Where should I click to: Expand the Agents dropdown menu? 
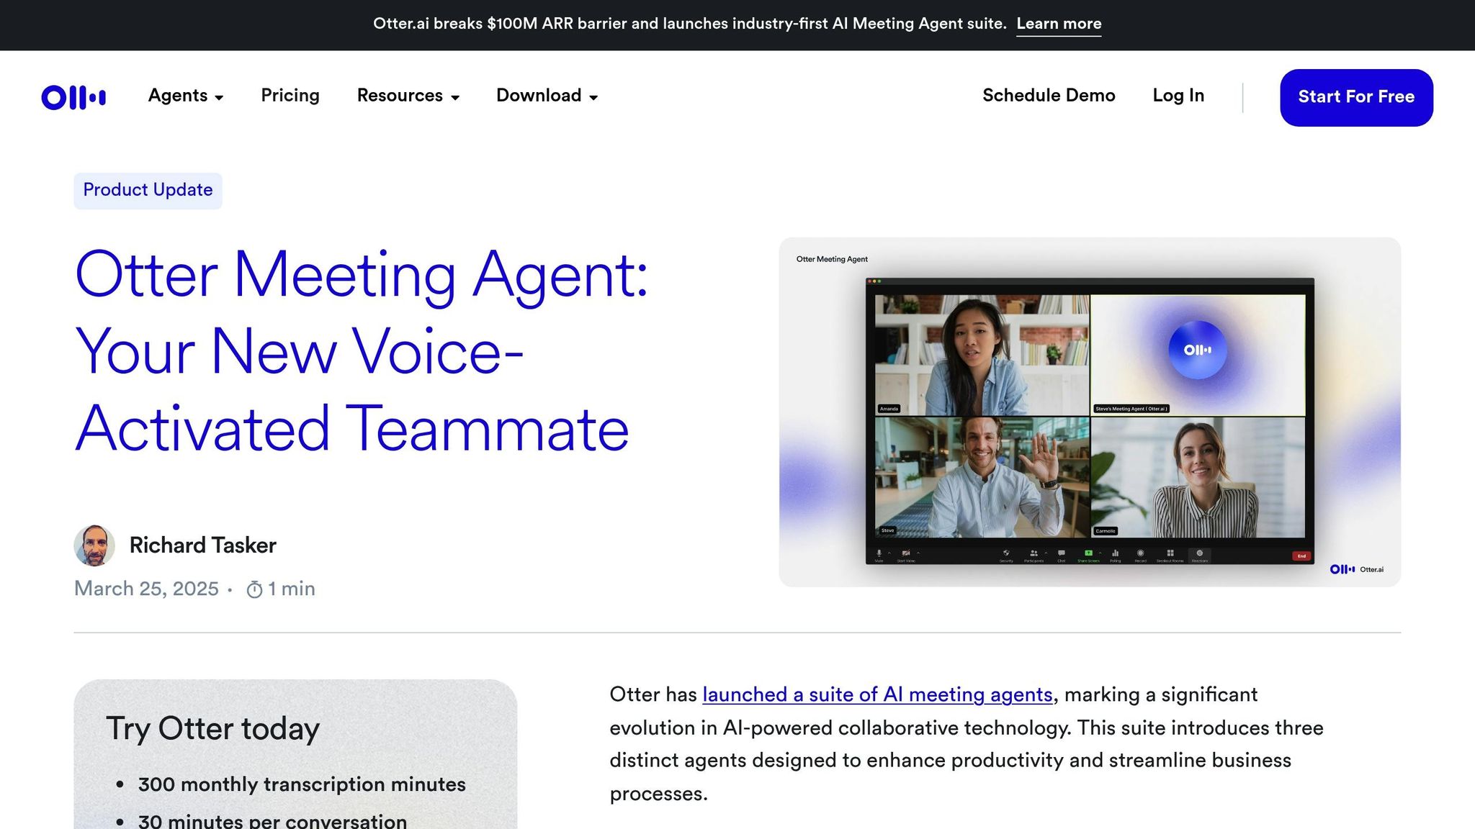(186, 96)
